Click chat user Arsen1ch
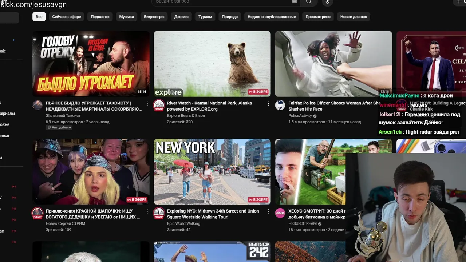Screen dimensions: 466x262 click(390, 132)
